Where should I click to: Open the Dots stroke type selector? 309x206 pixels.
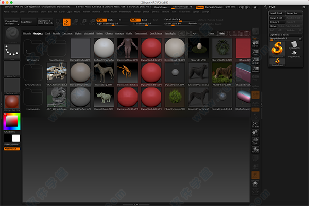12,52
